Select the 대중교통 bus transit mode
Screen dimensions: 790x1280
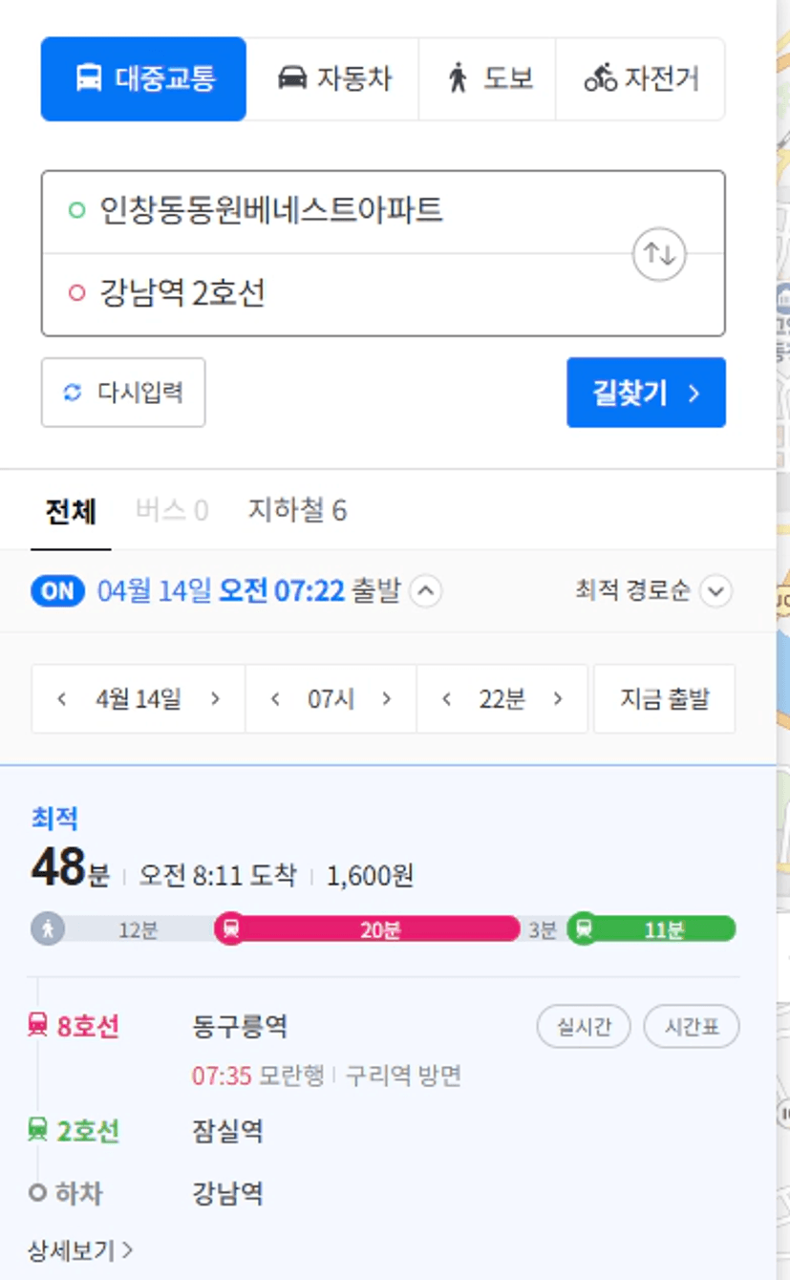(x=143, y=78)
